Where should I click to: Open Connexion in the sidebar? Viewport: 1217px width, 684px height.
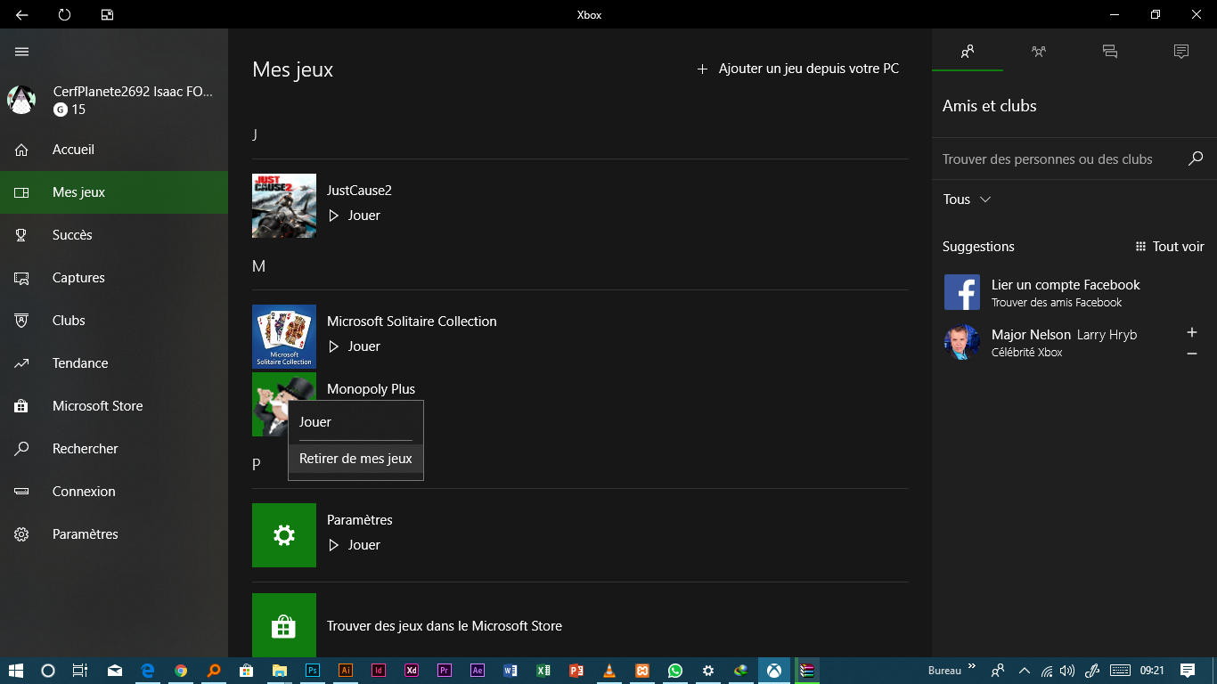pyautogui.click(x=114, y=492)
